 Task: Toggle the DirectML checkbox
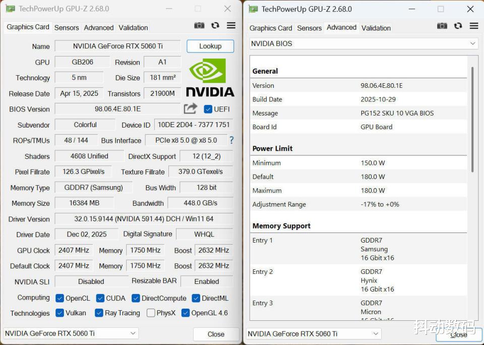coord(196,298)
